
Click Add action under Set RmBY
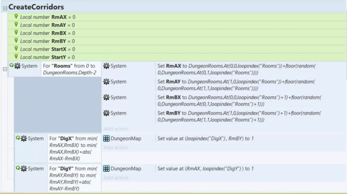(116, 129)
